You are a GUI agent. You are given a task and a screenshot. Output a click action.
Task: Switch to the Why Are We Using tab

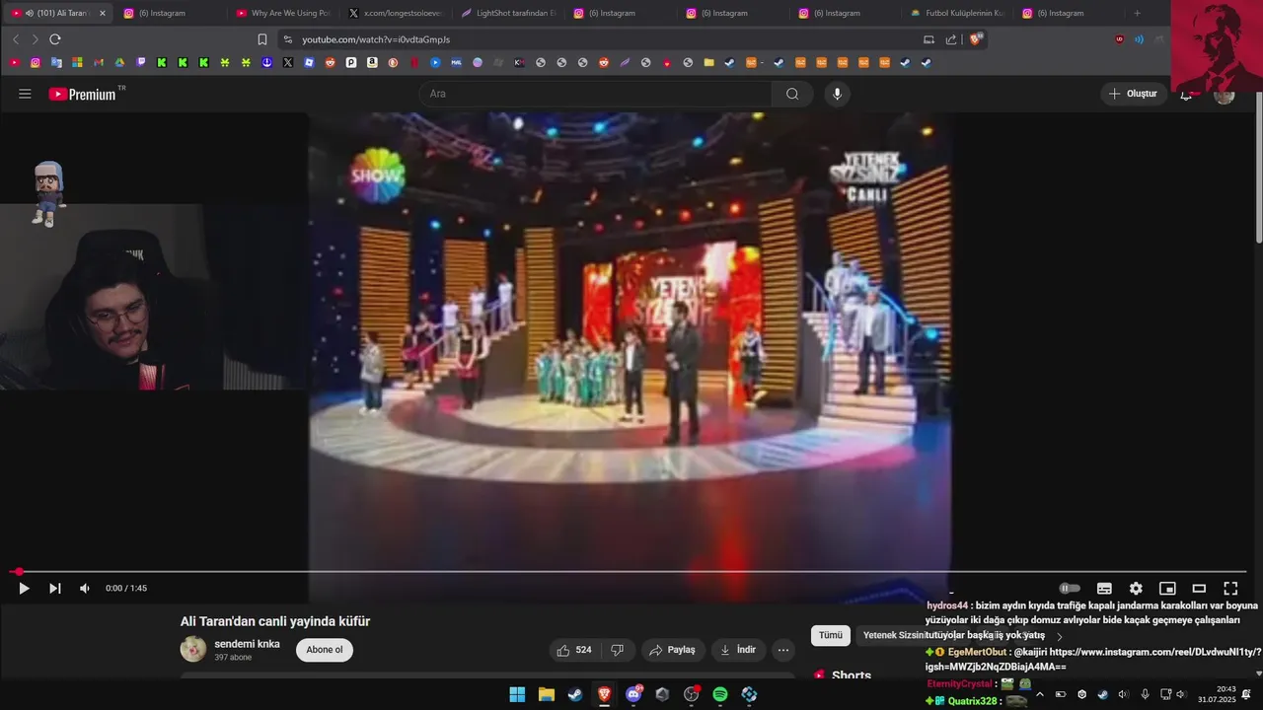[282, 13]
